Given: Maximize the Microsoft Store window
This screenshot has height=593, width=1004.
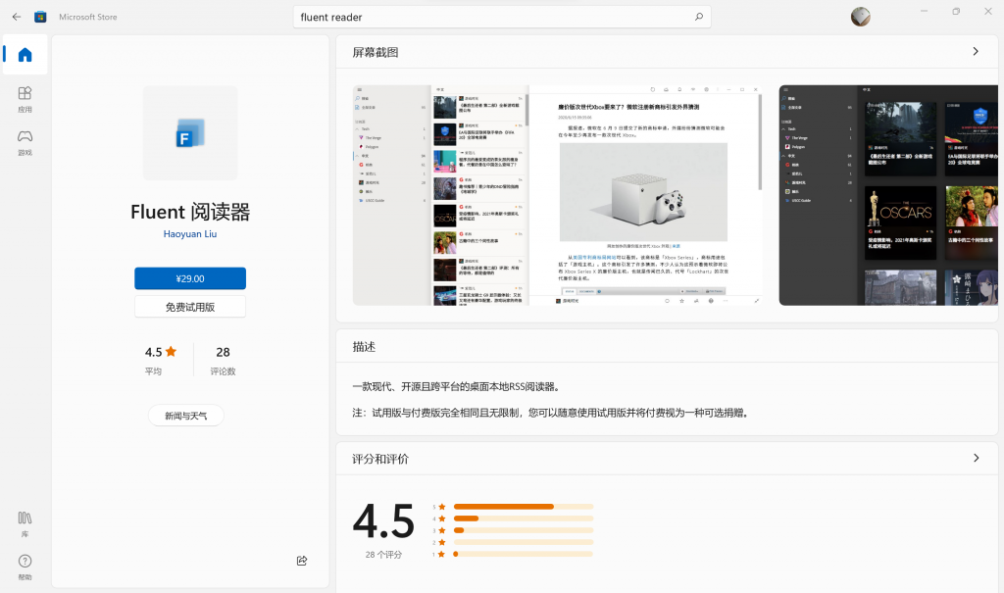Looking at the screenshot, I should [955, 12].
